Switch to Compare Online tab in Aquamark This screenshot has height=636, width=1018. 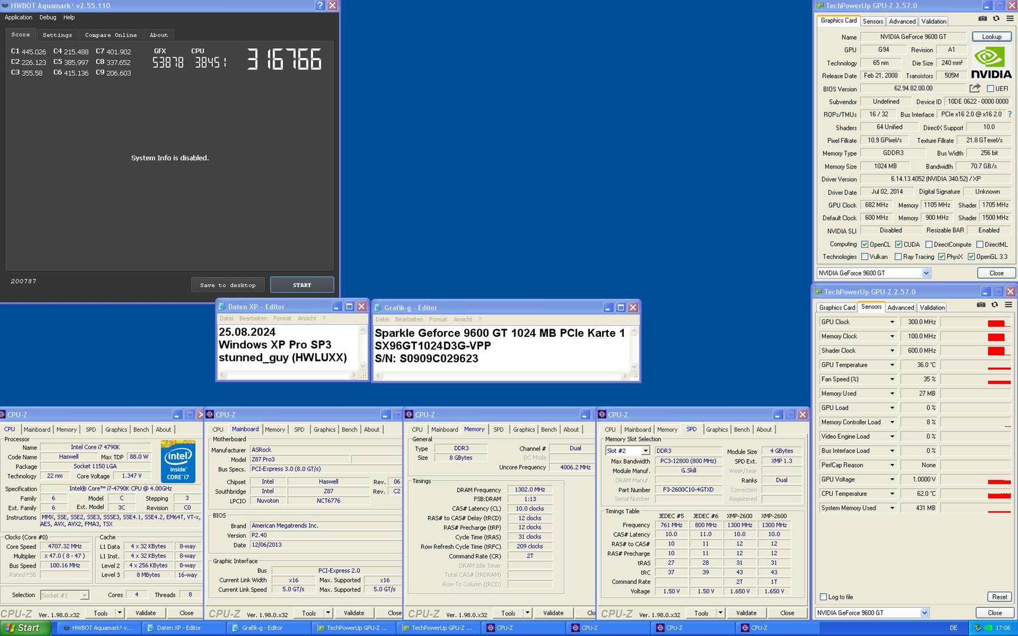111,35
